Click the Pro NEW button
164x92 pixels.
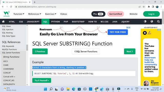98,14
